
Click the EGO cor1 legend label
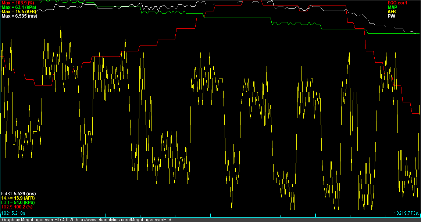397,3
